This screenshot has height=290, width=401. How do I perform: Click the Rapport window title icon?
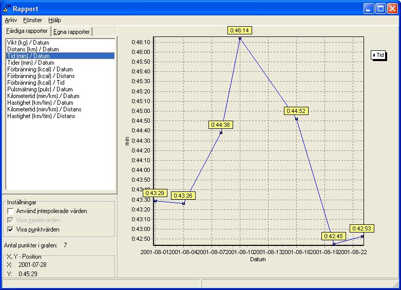pyautogui.click(x=7, y=8)
